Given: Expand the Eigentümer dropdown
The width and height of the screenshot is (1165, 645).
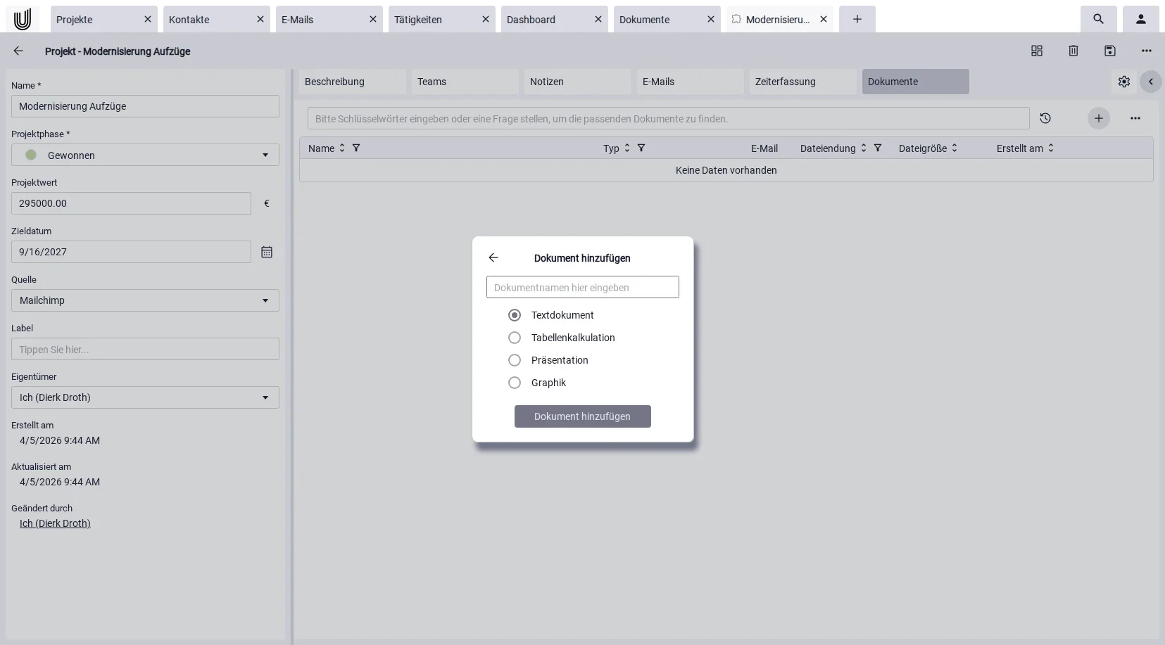Looking at the screenshot, I should click(x=145, y=397).
